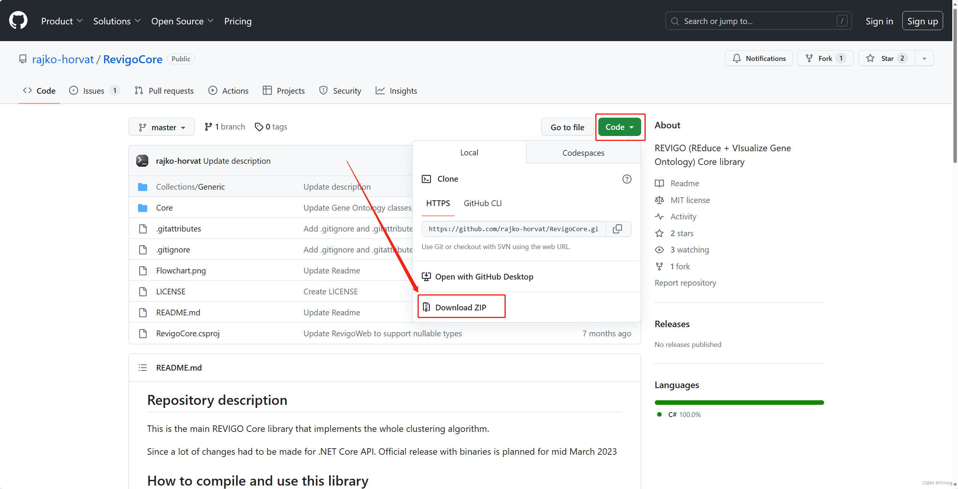Click the Notifications bell button
This screenshot has height=489, width=958.
[759, 58]
